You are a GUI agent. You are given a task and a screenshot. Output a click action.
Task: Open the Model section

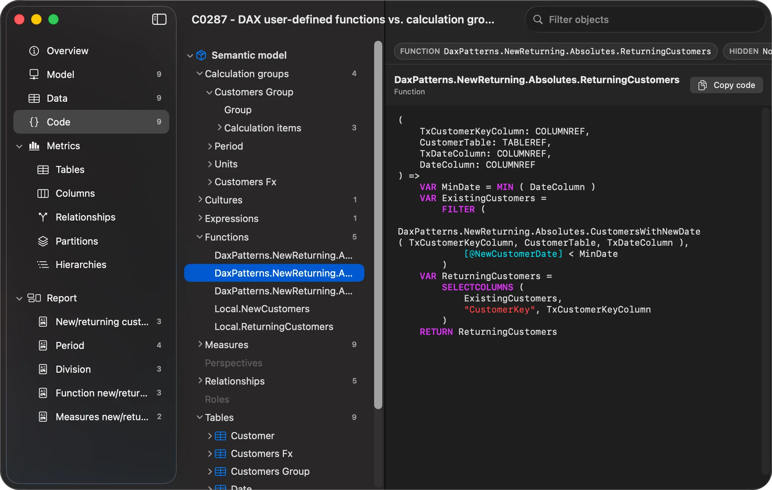[91, 75]
